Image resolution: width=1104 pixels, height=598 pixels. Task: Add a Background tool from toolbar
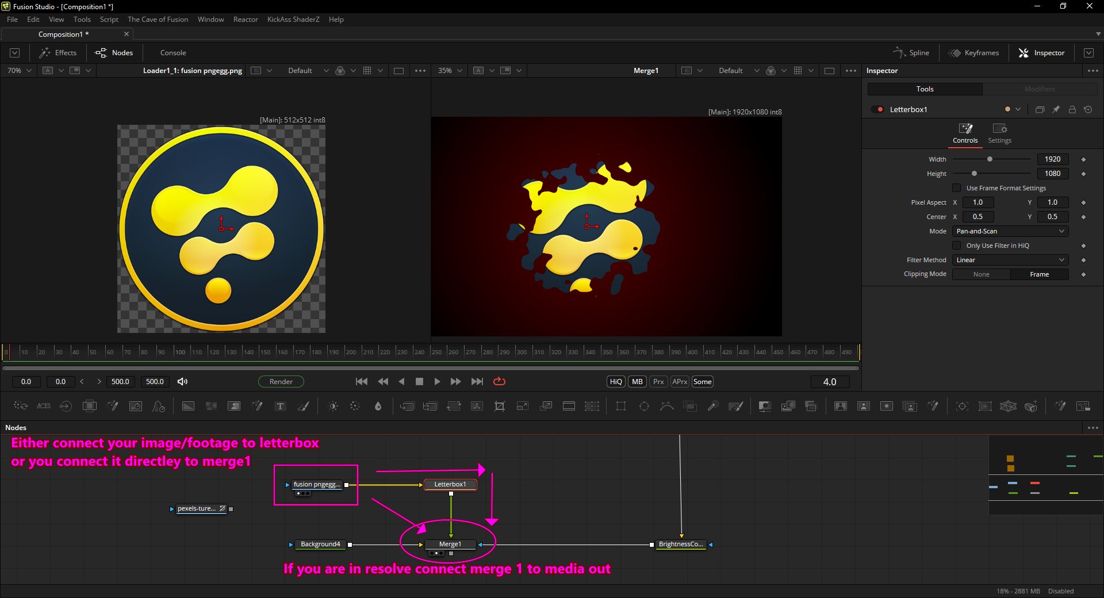pyautogui.click(x=188, y=406)
